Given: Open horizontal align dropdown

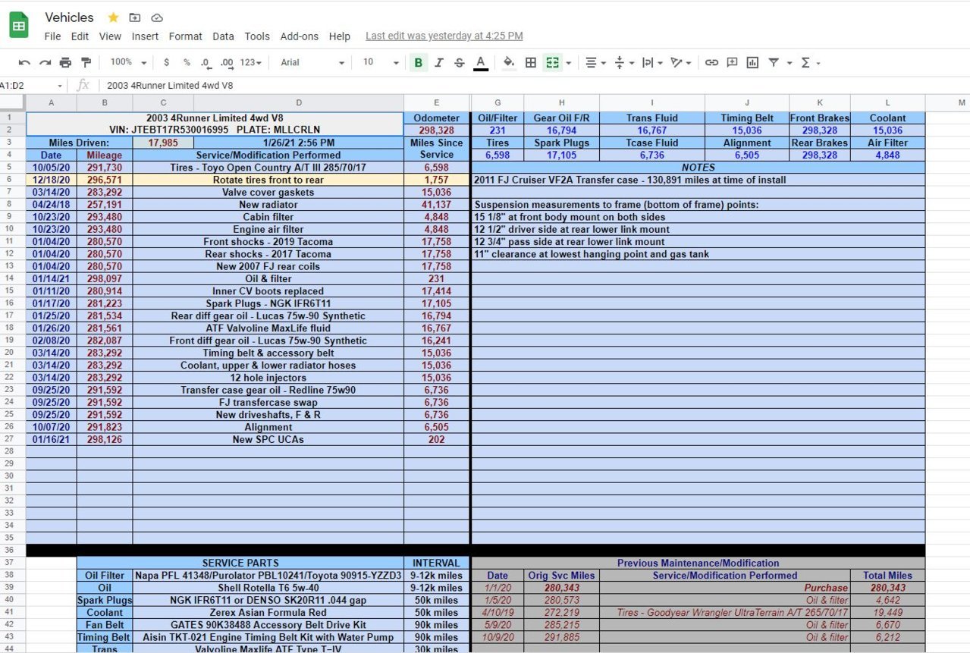Looking at the screenshot, I should pos(594,62).
